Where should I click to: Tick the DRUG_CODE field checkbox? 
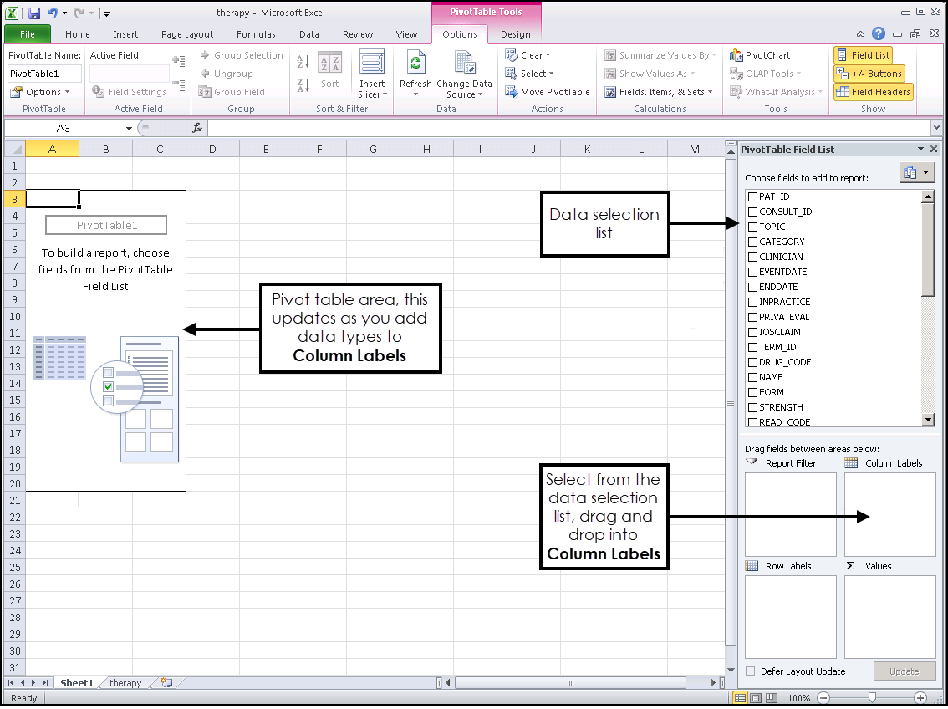pyautogui.click(x=752, y=362)
